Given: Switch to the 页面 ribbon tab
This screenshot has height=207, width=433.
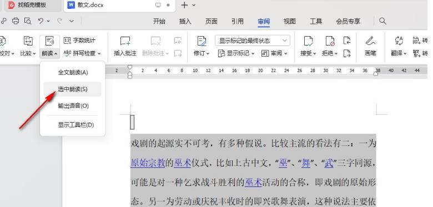Looking at the screenshot, I should point(212,21).
